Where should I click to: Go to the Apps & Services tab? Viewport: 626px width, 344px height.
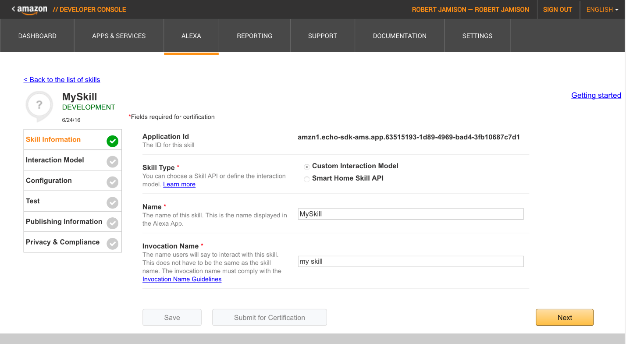[119, 36]
